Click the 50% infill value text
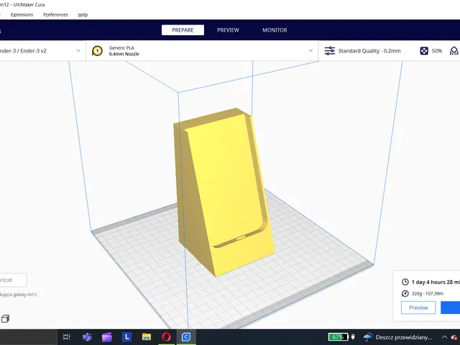 pyautogui.click(x=436, y=51)
